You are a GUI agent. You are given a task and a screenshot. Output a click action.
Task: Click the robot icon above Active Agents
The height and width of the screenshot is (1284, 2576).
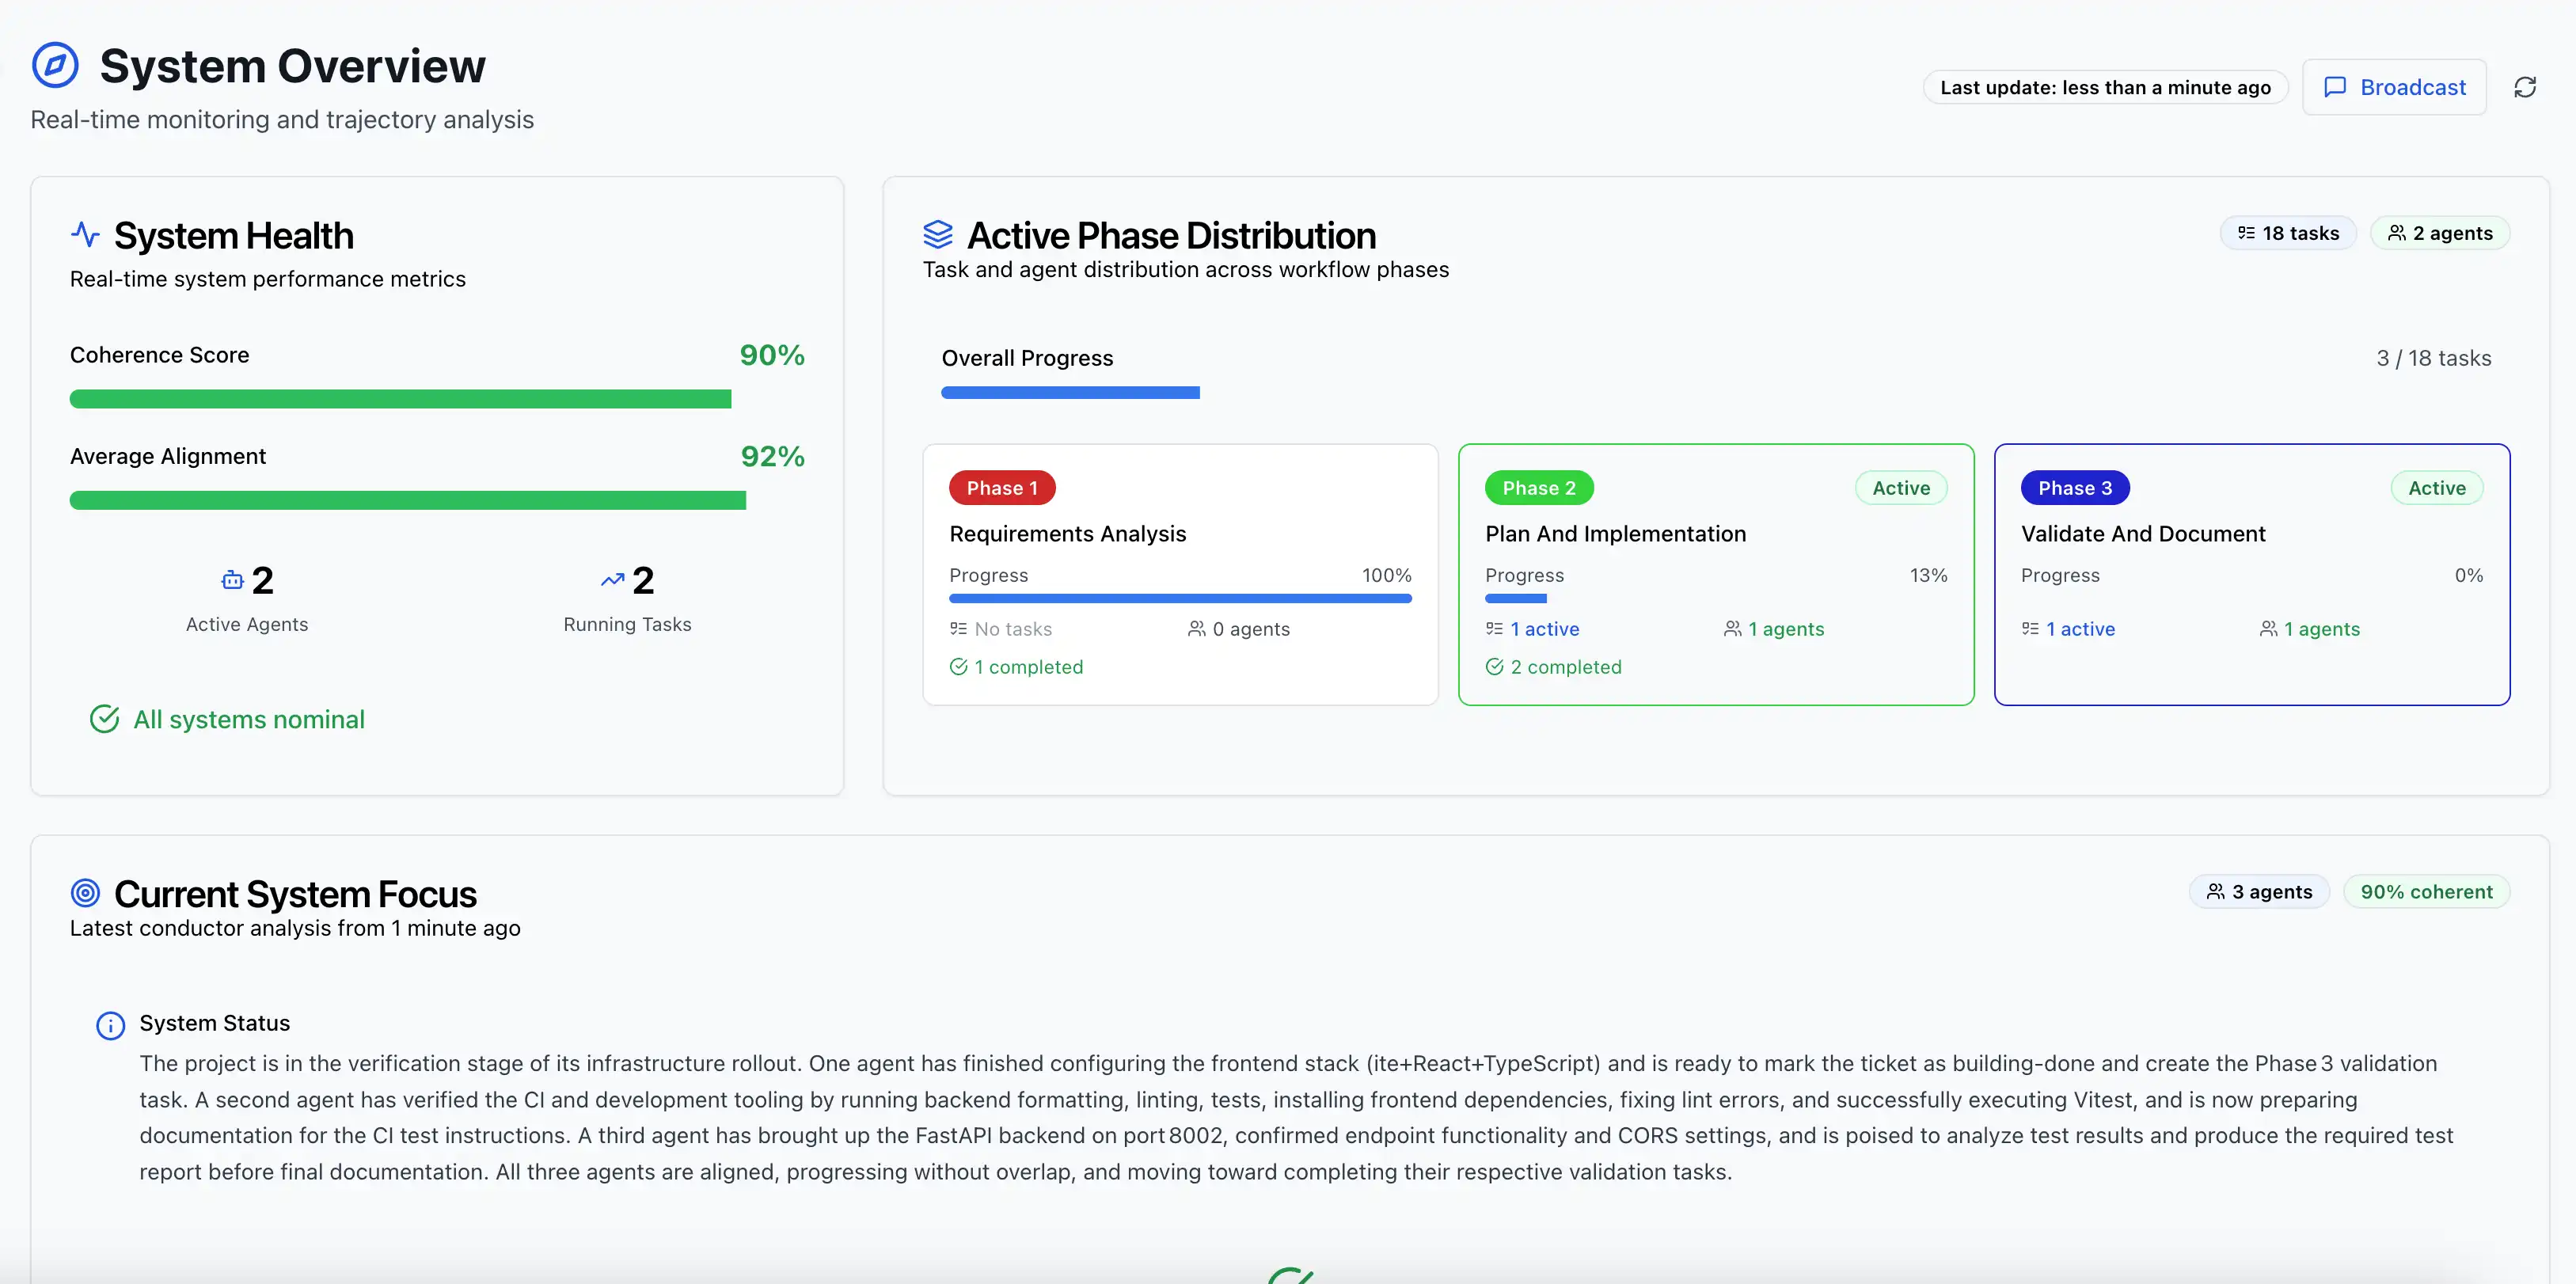[x=232, y=580]
